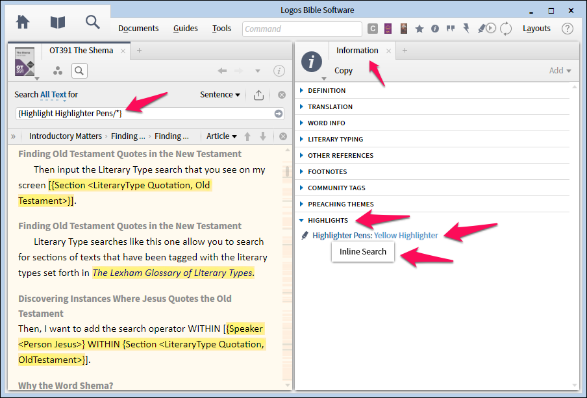Open the Article navigation dropdown

click(x=221, y=136)
